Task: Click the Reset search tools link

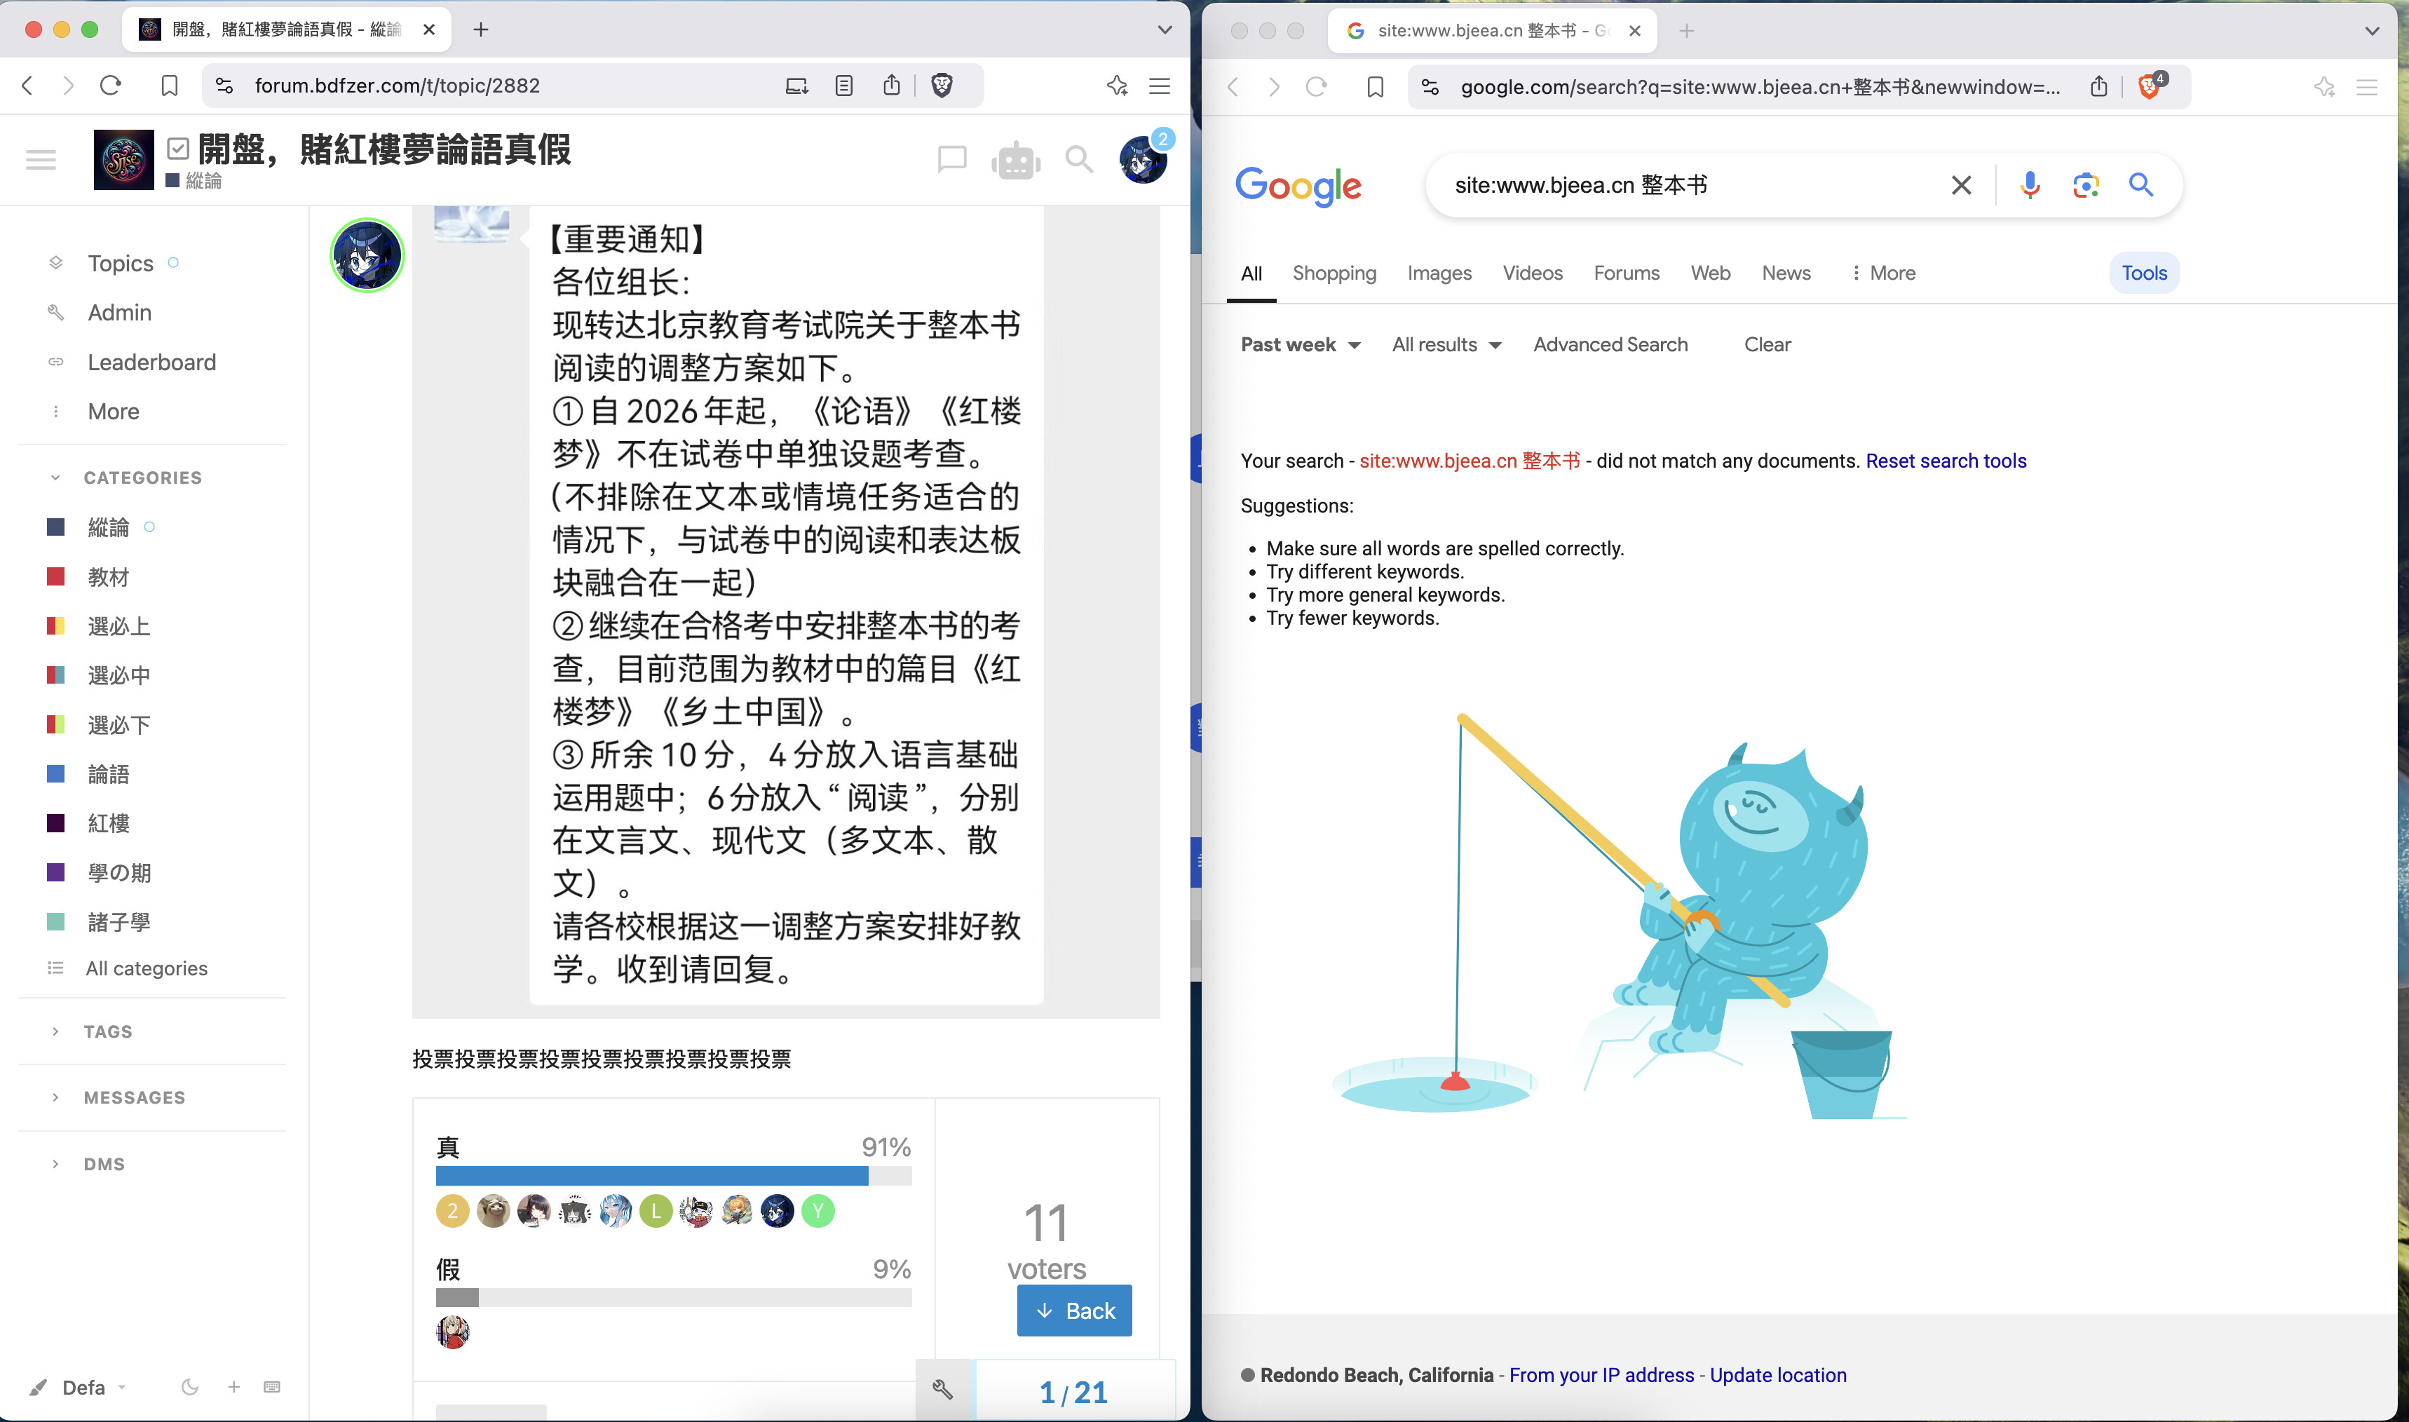Action: 1946,461
